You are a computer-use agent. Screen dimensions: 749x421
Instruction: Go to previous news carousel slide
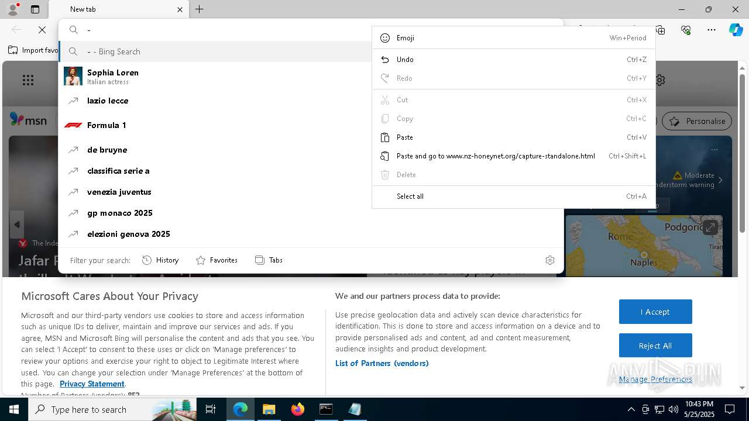[17, 225]
